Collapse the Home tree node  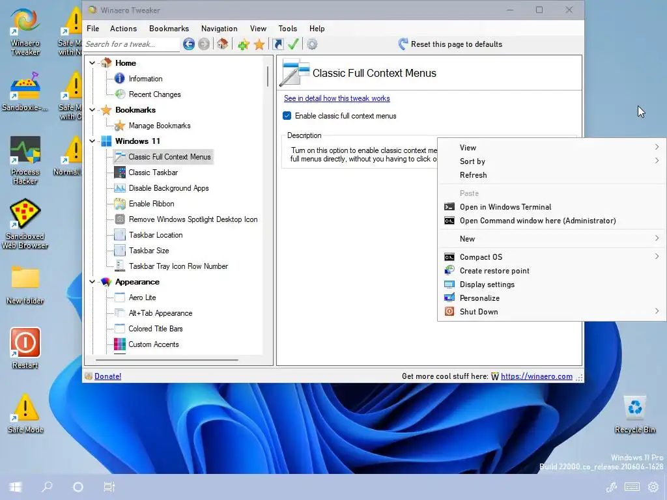coord(92,63)
